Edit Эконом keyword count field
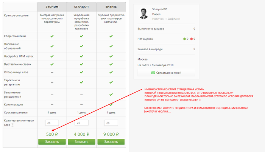The width and height of the screenshot is (265, 152). (52, 123)
